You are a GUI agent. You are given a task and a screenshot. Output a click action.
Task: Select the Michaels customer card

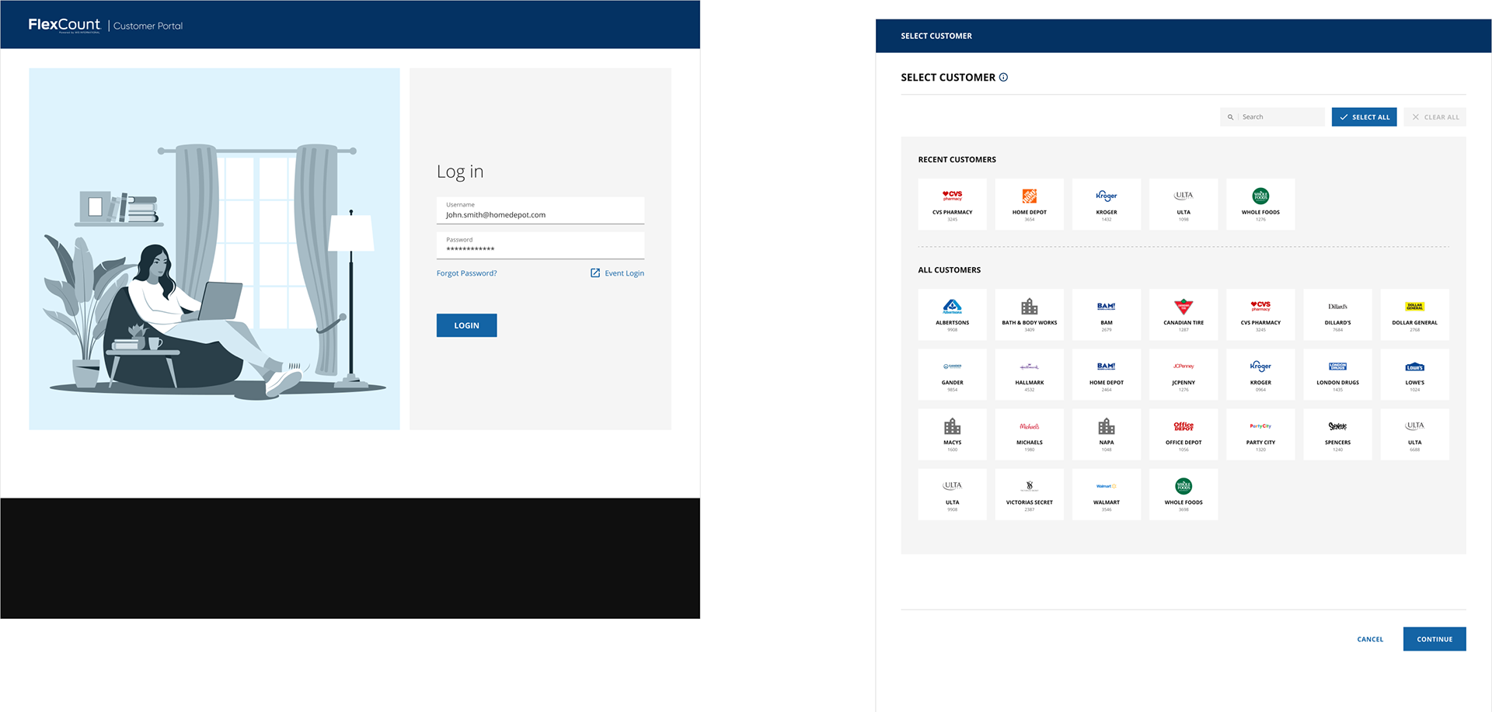coord(1029,434)
